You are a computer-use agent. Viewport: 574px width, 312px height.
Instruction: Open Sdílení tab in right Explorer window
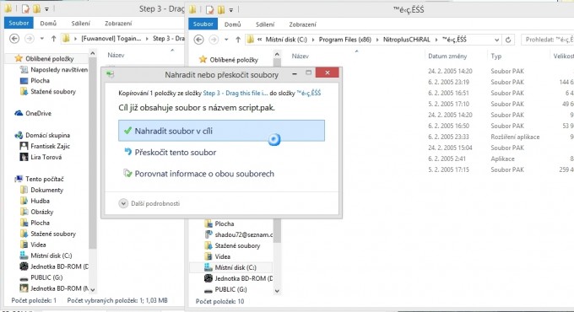pos(265,24)
